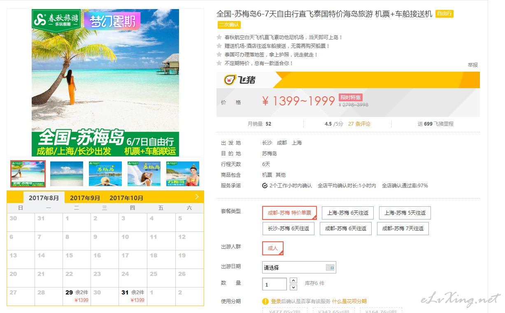Click the yellow info icon beside 登录后确认
The height and width of the screenshot is (313, 505).
[x=266, y=301]
